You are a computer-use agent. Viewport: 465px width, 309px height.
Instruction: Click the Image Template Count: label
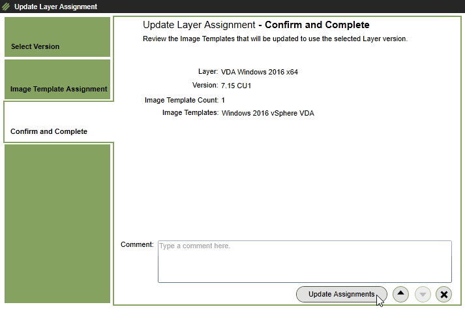181,100
